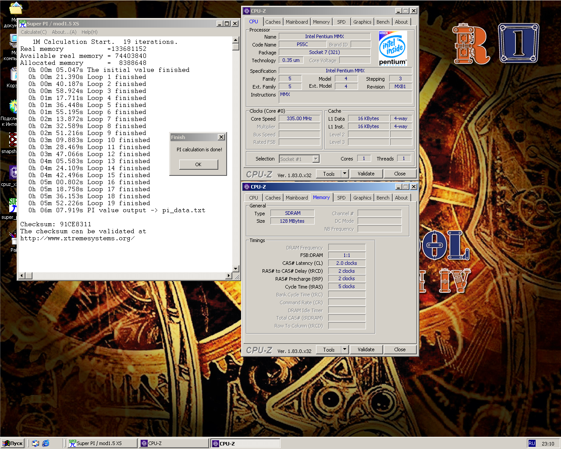Open the About...(A) menu in Super PI

tap(64, 32)
